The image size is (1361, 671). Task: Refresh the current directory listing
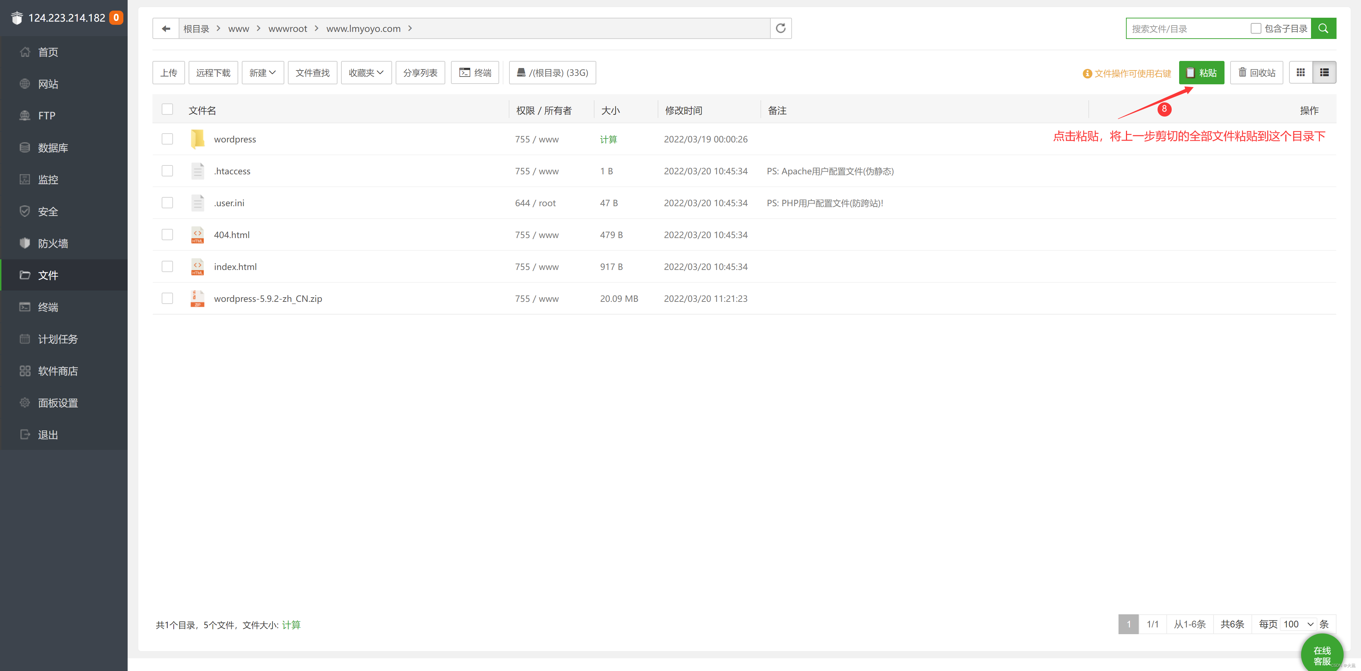click(x=780, y=28)
